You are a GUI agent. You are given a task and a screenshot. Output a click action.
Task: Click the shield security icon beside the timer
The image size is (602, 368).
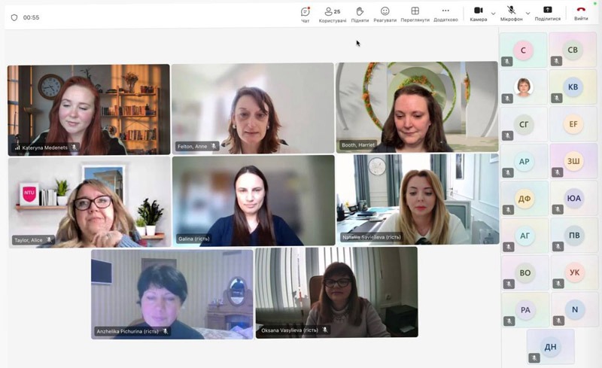[x=14, y=17]
